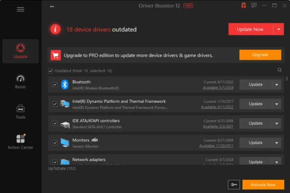Viewport: 290px width, 193px height.
Task: Expand Bluetooth Update dropdown arrow
Action: point(277,85)
